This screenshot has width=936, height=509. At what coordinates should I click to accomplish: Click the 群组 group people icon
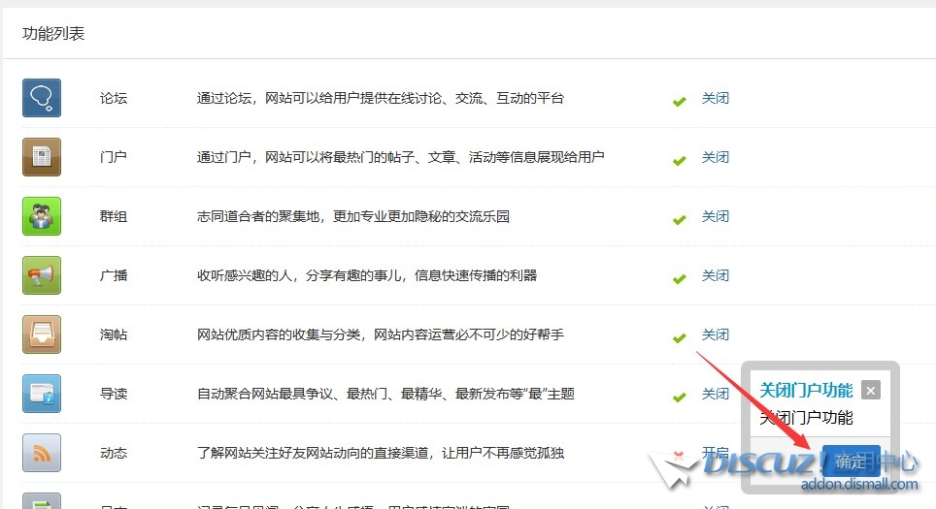[42, 216]
